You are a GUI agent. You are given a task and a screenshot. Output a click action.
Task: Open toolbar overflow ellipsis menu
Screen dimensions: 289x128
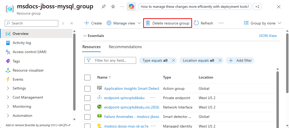tap(221, 23)
